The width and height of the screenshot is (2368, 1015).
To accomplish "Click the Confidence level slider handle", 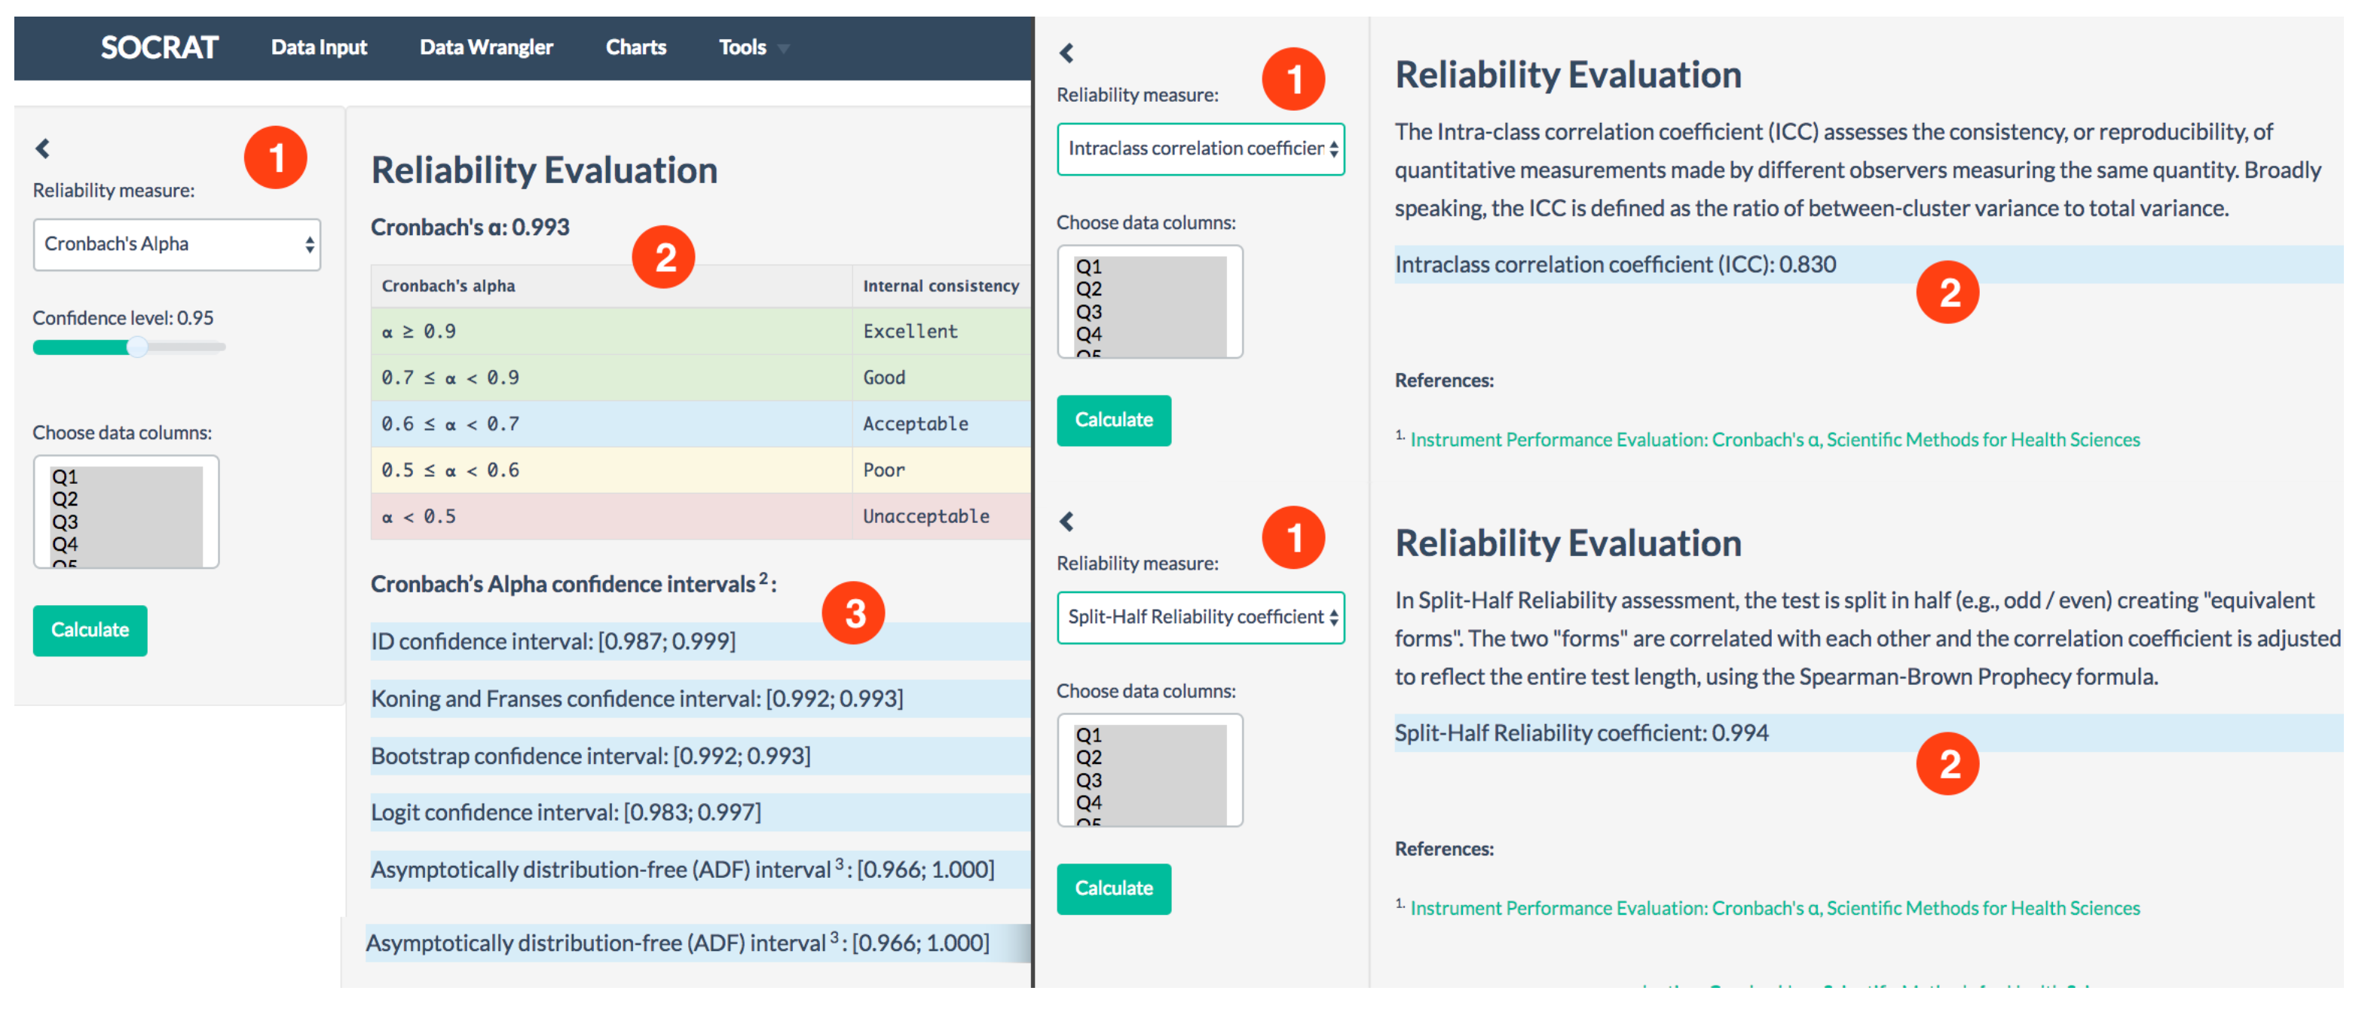I will click(x=137, y=347).
